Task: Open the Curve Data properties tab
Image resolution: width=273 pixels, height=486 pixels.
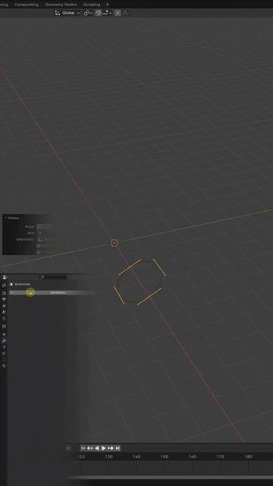Action: click(x=4, y=359)
